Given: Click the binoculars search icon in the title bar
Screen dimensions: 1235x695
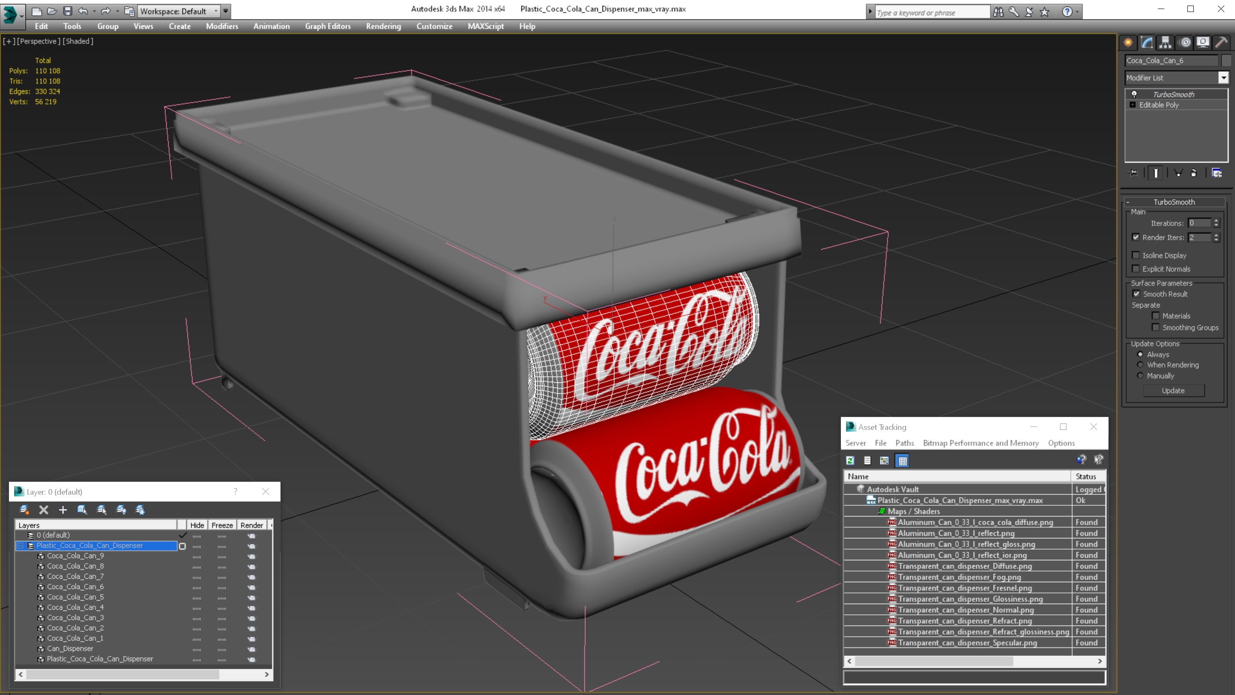Looking at the screenshot, I should (x=998, y=12).
